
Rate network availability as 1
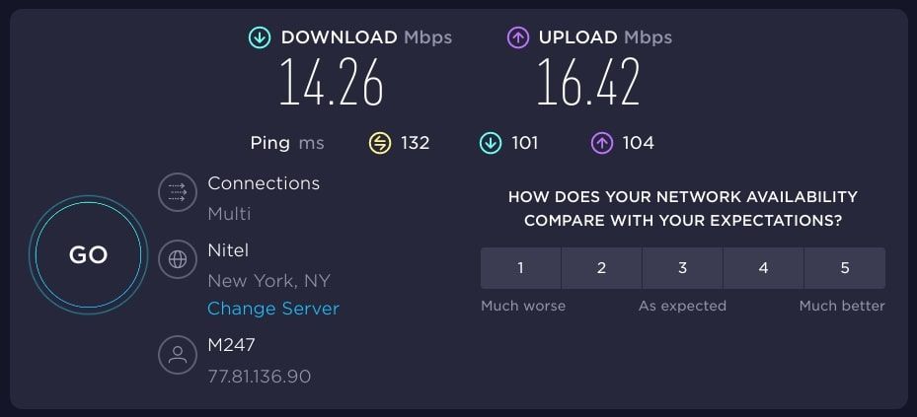coord(520,268)
